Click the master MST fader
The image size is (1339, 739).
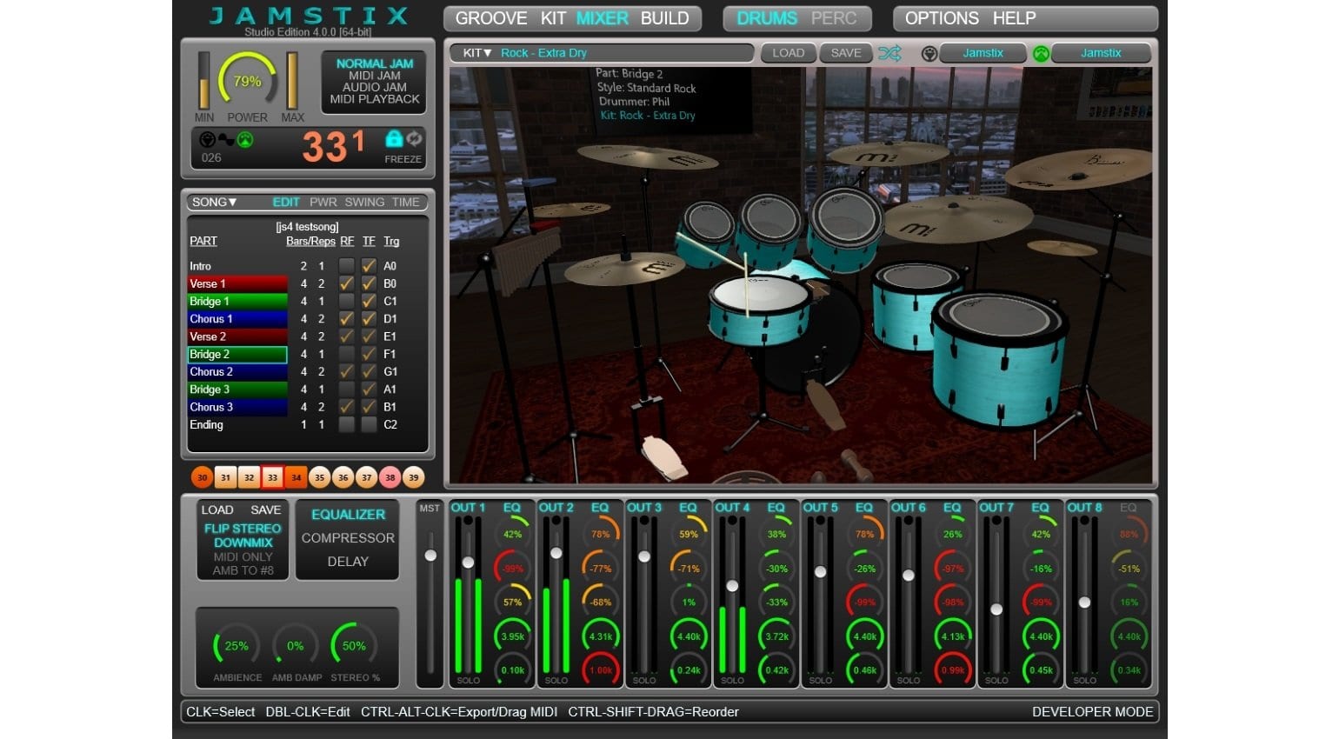click(430, 555)
